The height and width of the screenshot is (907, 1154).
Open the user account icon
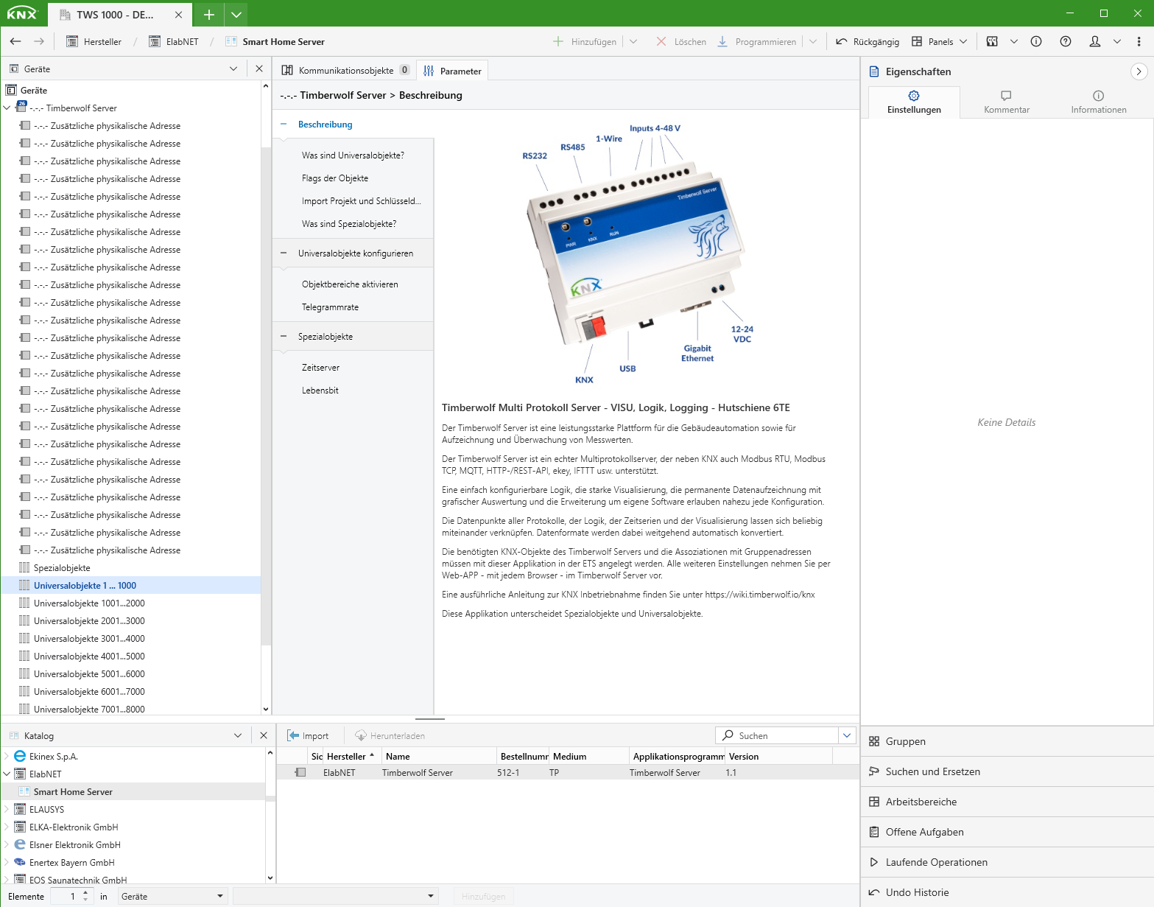pyautogui.click(x=1095, y=41)
